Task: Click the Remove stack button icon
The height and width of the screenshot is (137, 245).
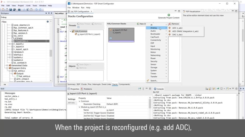Action: click(170, 24)
